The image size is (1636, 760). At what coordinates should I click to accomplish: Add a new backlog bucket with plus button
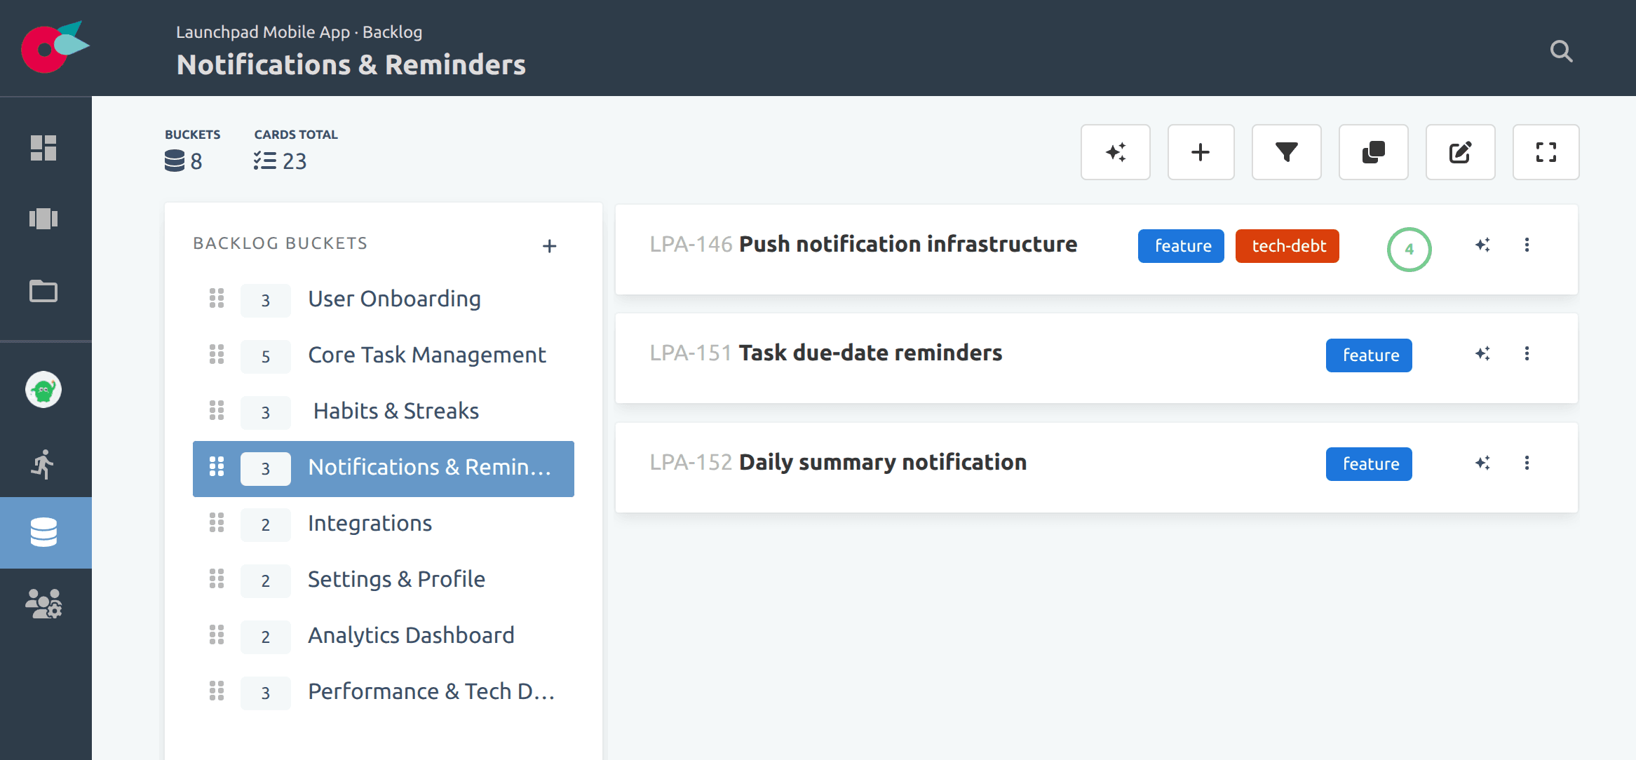click(550, 246)
